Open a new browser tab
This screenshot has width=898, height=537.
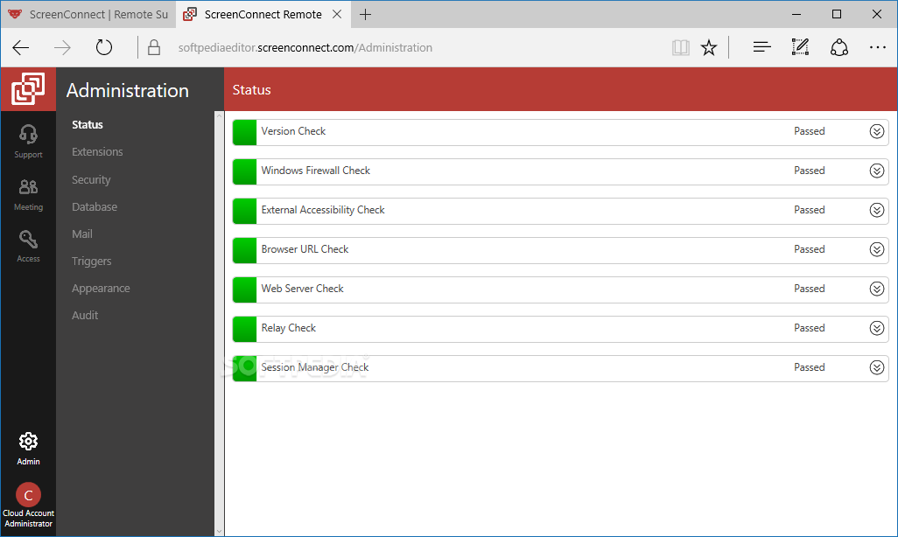tap(365, 15)
